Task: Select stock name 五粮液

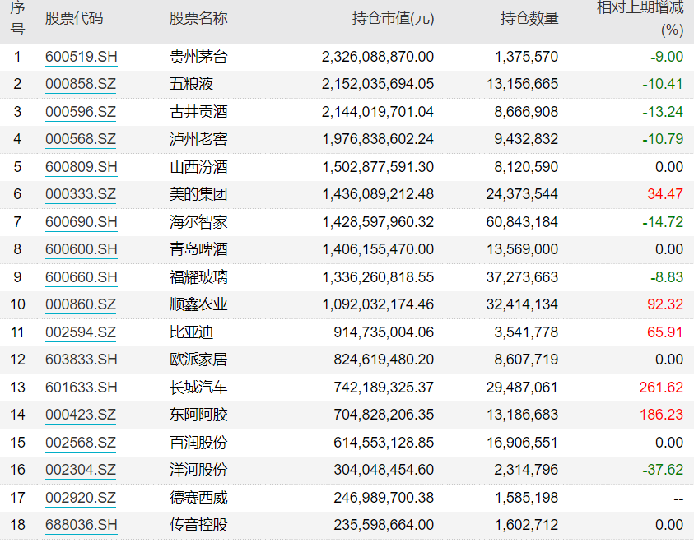Action: [x=191, y=84]
